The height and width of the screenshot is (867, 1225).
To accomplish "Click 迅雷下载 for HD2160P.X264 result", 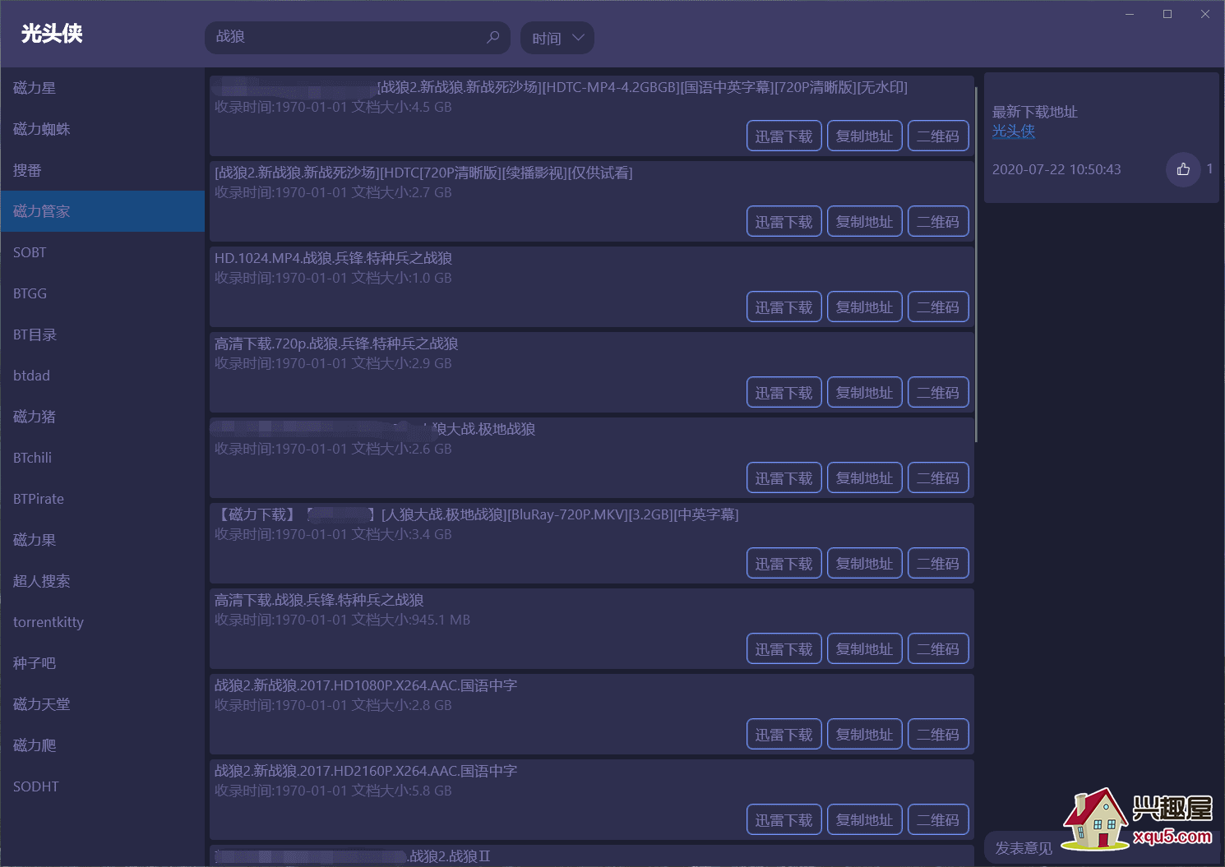I will [x=784, y=820].
